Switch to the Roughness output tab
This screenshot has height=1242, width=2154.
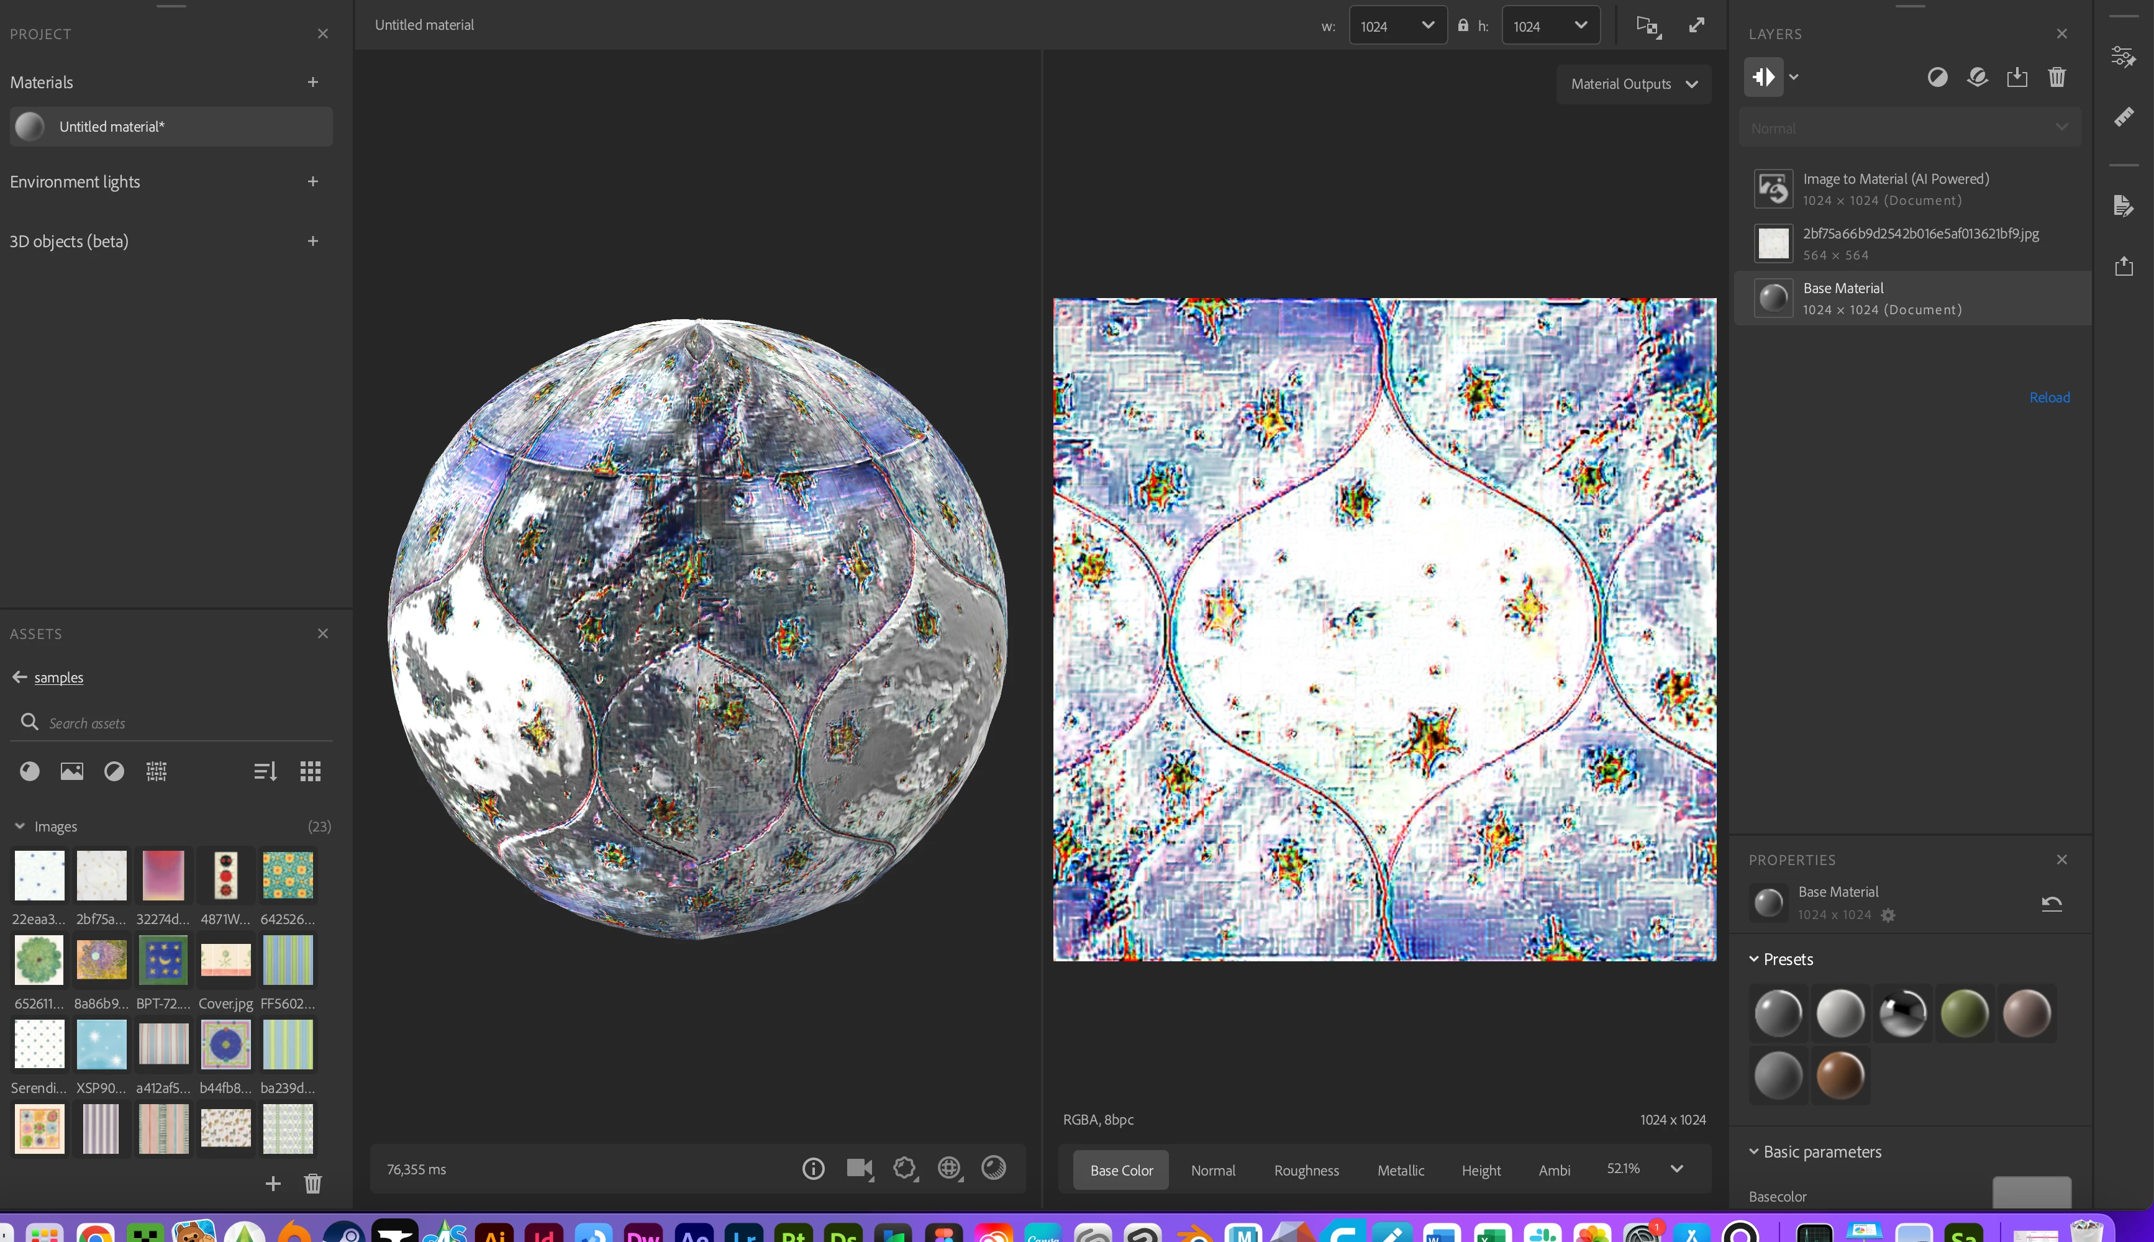pos(1305,1171)
